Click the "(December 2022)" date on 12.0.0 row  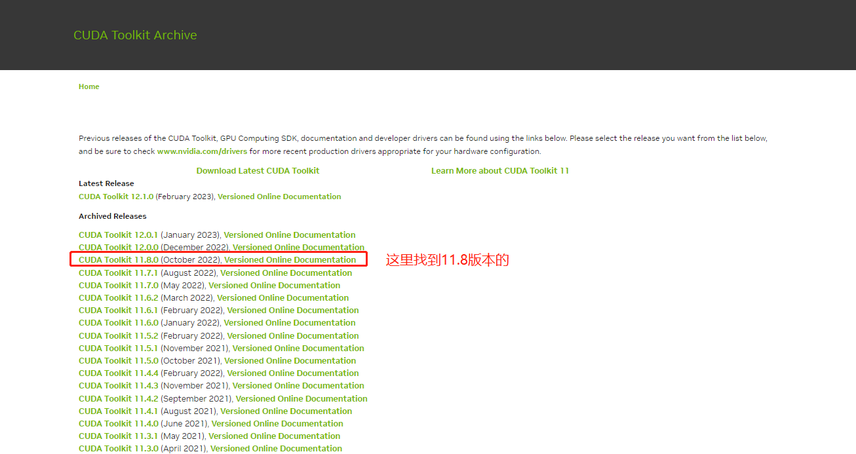pos(195,248)
